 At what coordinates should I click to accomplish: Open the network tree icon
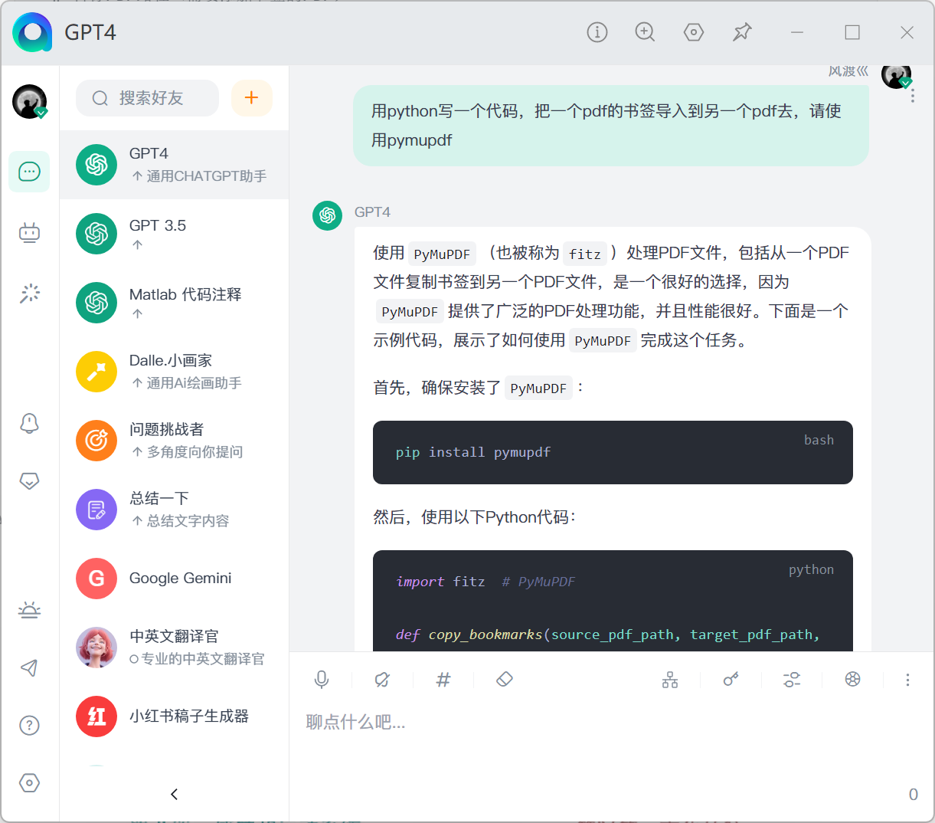(x=670, y=680)
